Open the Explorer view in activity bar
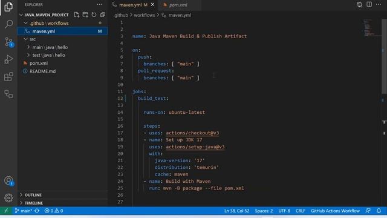The height and width of the screenshot is (218, 387). point(8,7)
